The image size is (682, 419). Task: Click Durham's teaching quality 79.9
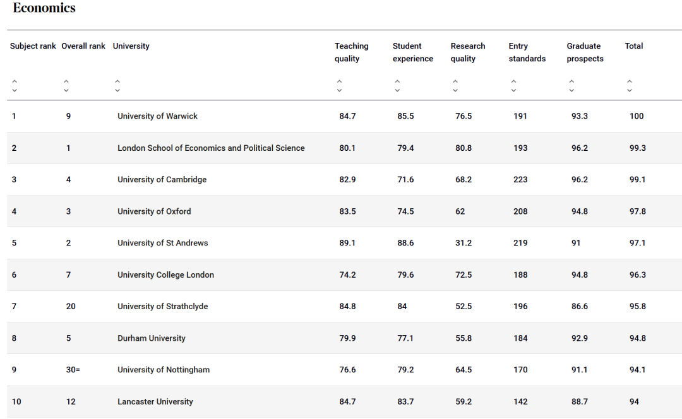tap(347, 338)
